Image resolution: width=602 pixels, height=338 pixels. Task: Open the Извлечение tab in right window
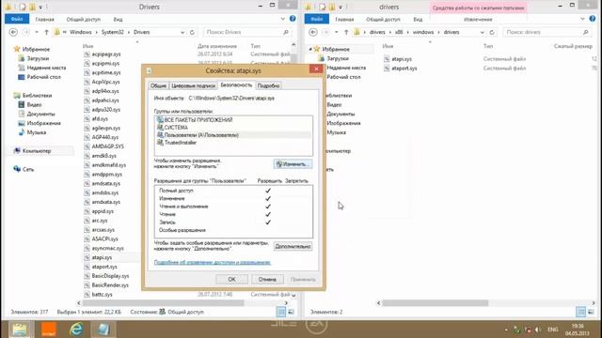point(478,19)
